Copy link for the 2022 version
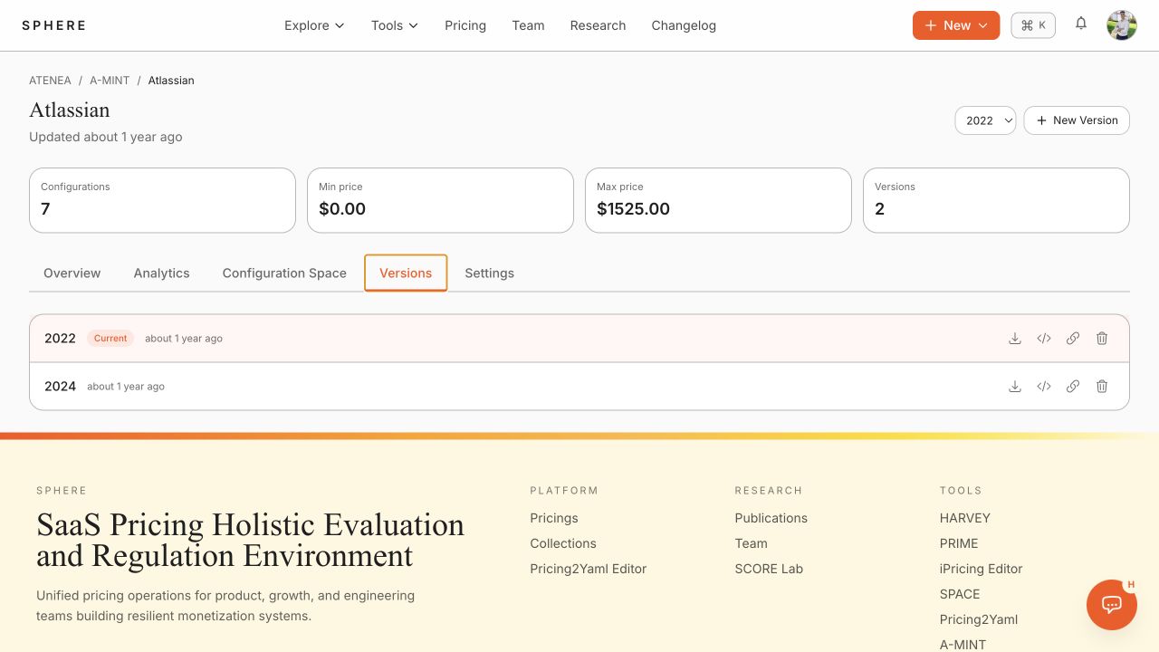Screen dimensions: 1159x652 [x=1073, y=339]
